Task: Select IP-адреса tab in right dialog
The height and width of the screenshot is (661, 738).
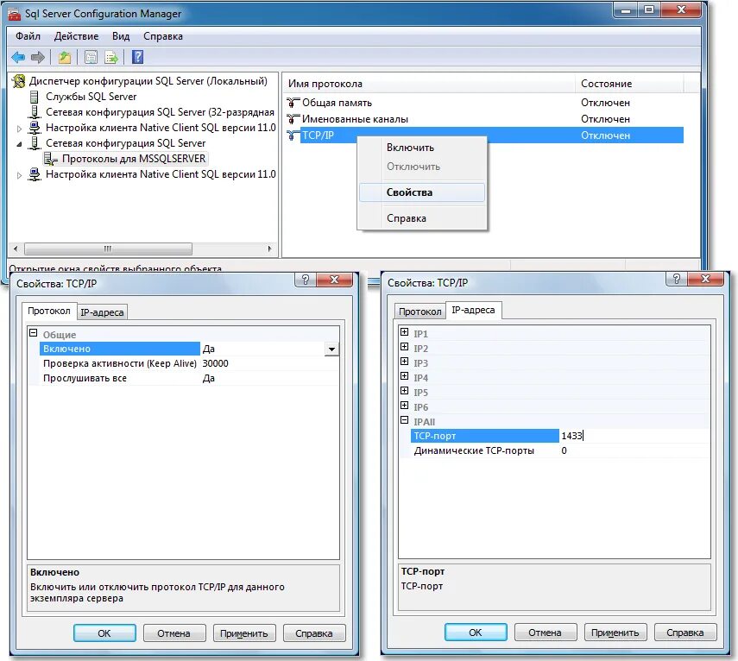Action: click(x=473, y=310)
